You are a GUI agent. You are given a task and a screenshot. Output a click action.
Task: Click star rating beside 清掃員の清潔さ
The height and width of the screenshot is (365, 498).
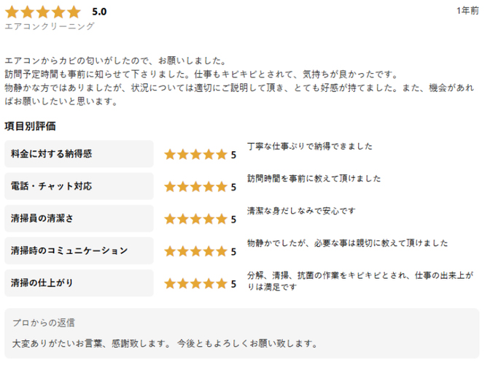(195, 219)
